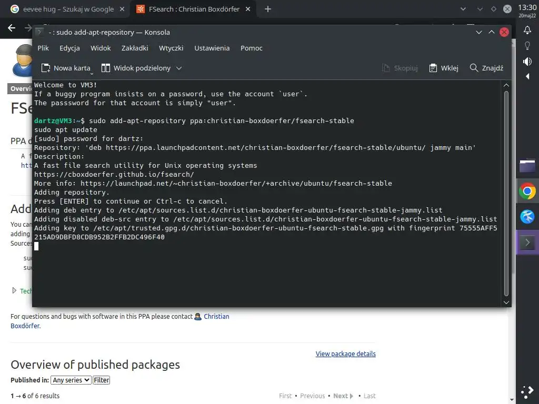The width and height of the screenshot is (539, 404).
Task: Click the scroll-down arrow in Konsola
Action: coord(506,302)
